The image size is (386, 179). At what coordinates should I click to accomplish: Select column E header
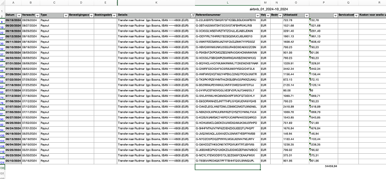[x=105, y=2]
